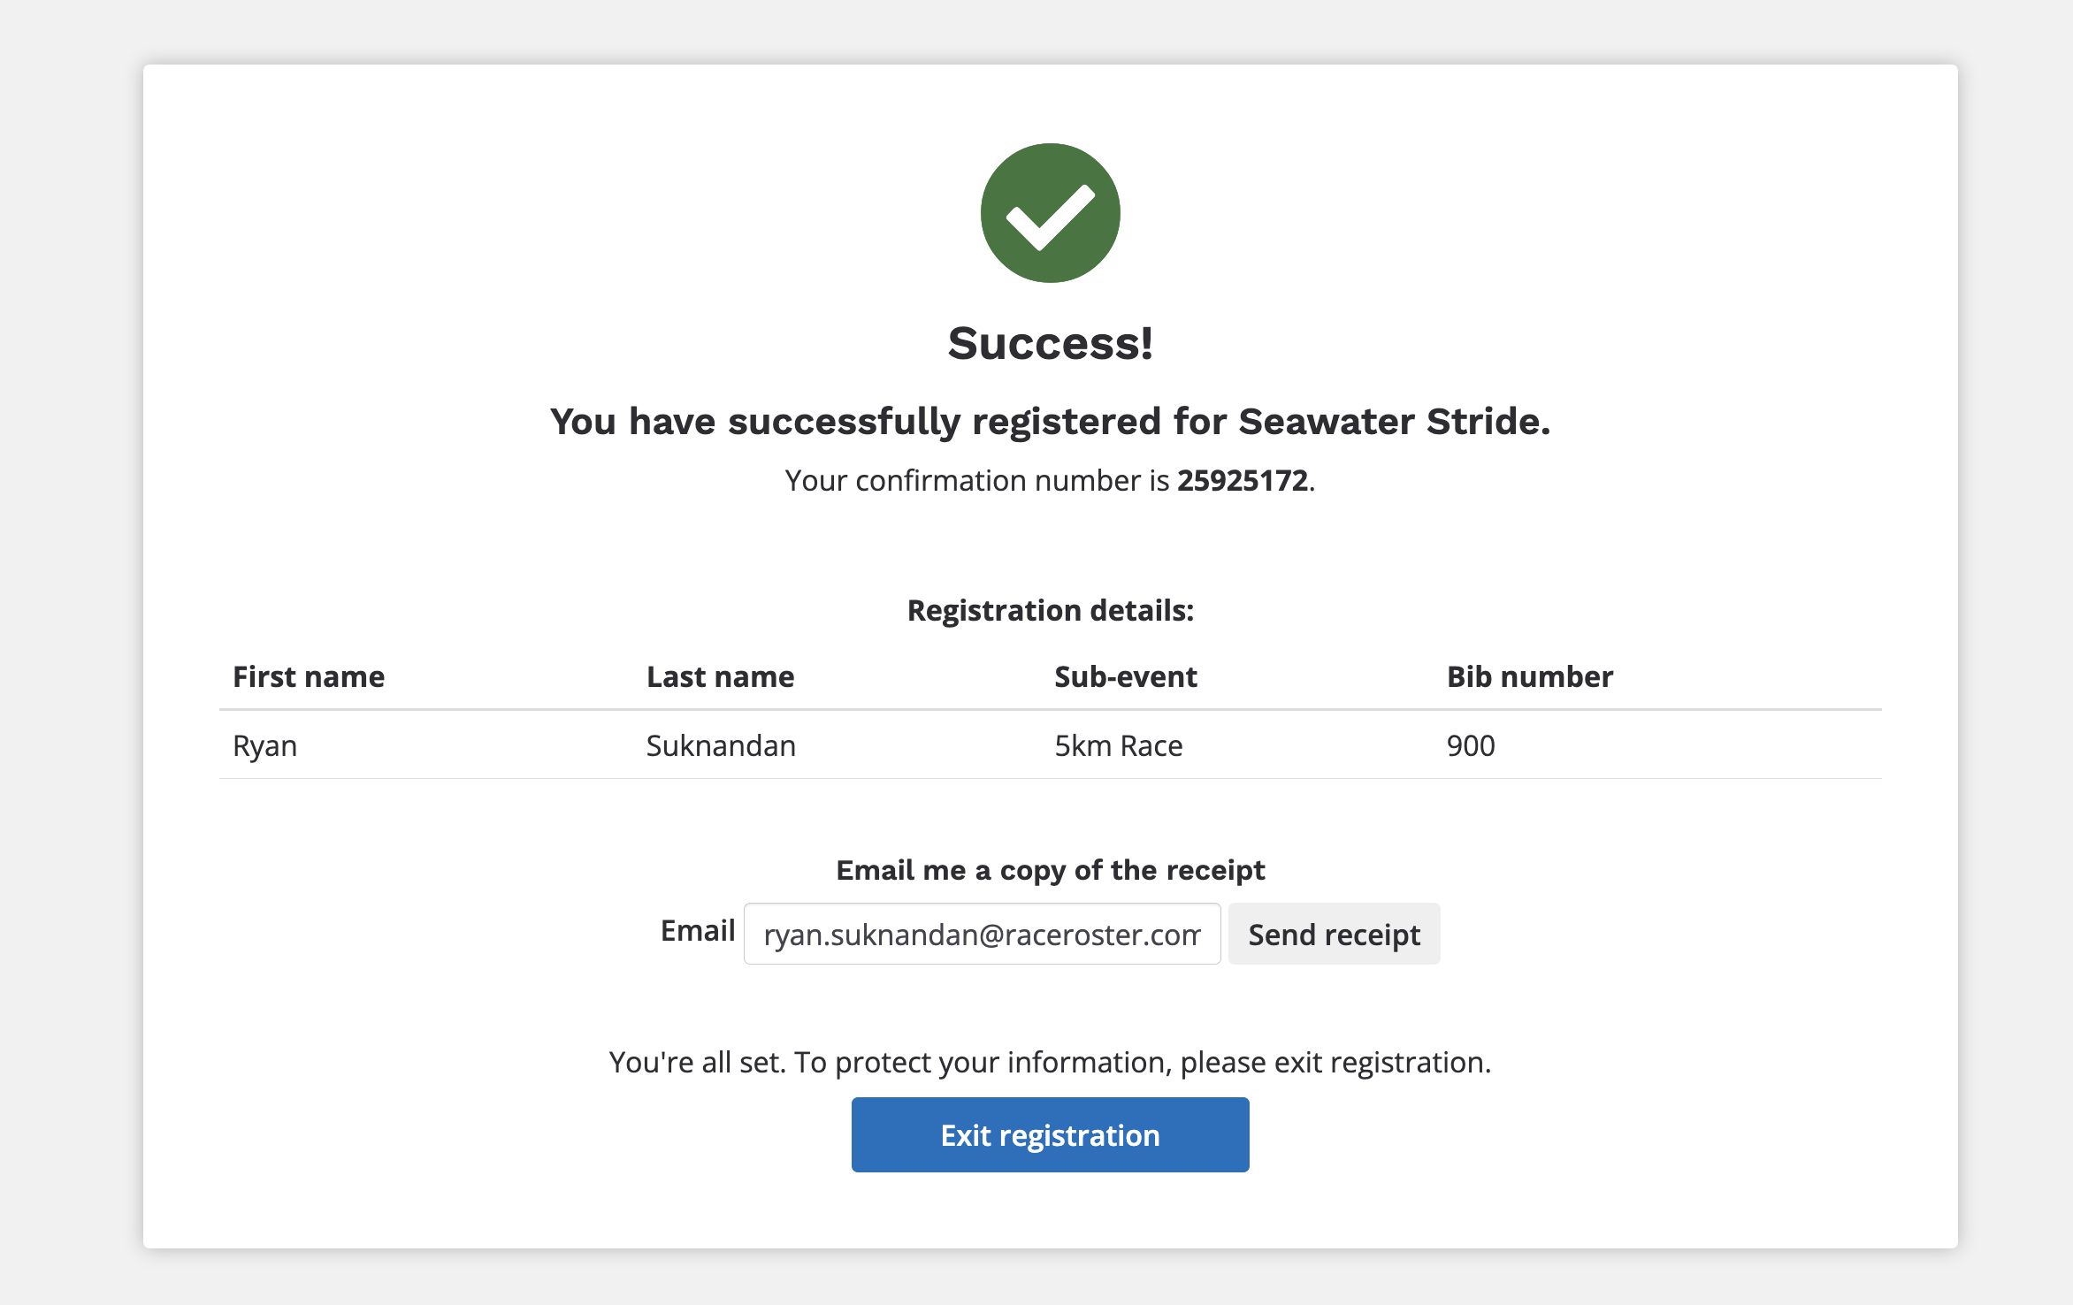Click the Seawater Stride registration message

pos(1050,422)
